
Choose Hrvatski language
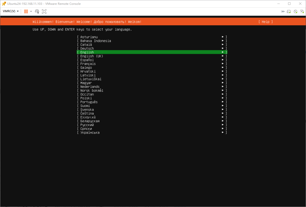(x=152, y=71)
